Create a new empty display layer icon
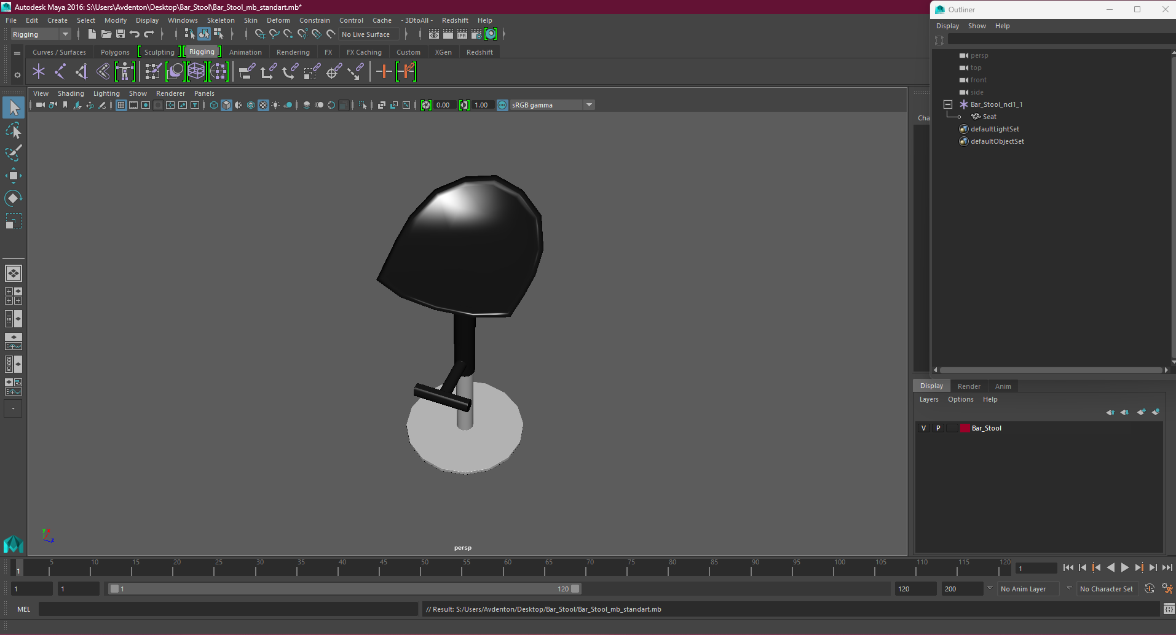 tap(1141, 412)
